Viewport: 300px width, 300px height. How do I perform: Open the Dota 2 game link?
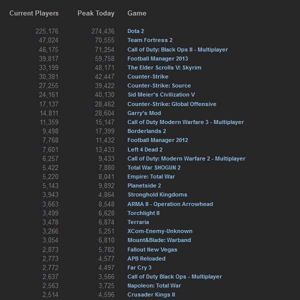click(136, 31)
